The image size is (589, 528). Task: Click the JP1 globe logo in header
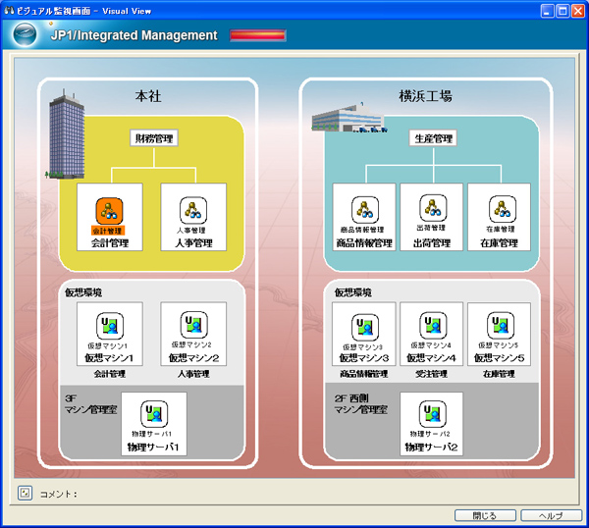(x=25, y=34)
